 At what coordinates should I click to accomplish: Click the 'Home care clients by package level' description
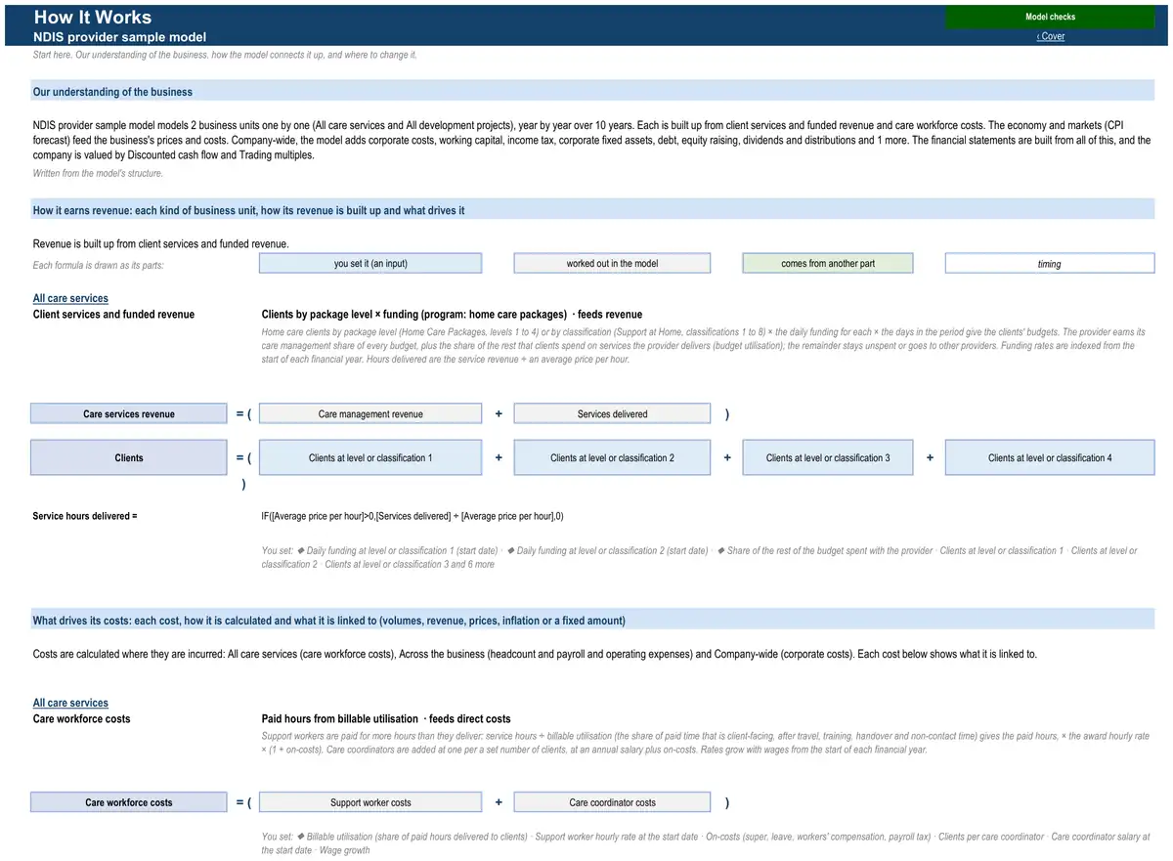coord(699,346)
